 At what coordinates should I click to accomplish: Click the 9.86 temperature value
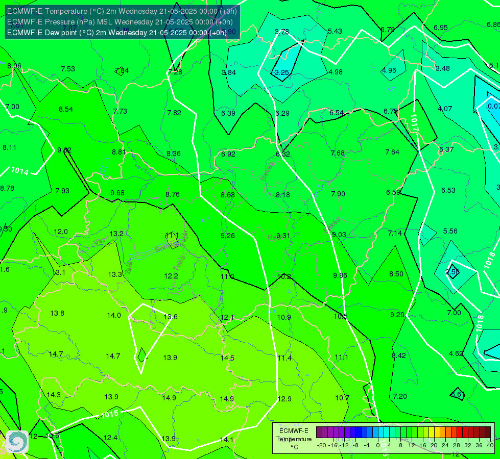tap(340, 275)
